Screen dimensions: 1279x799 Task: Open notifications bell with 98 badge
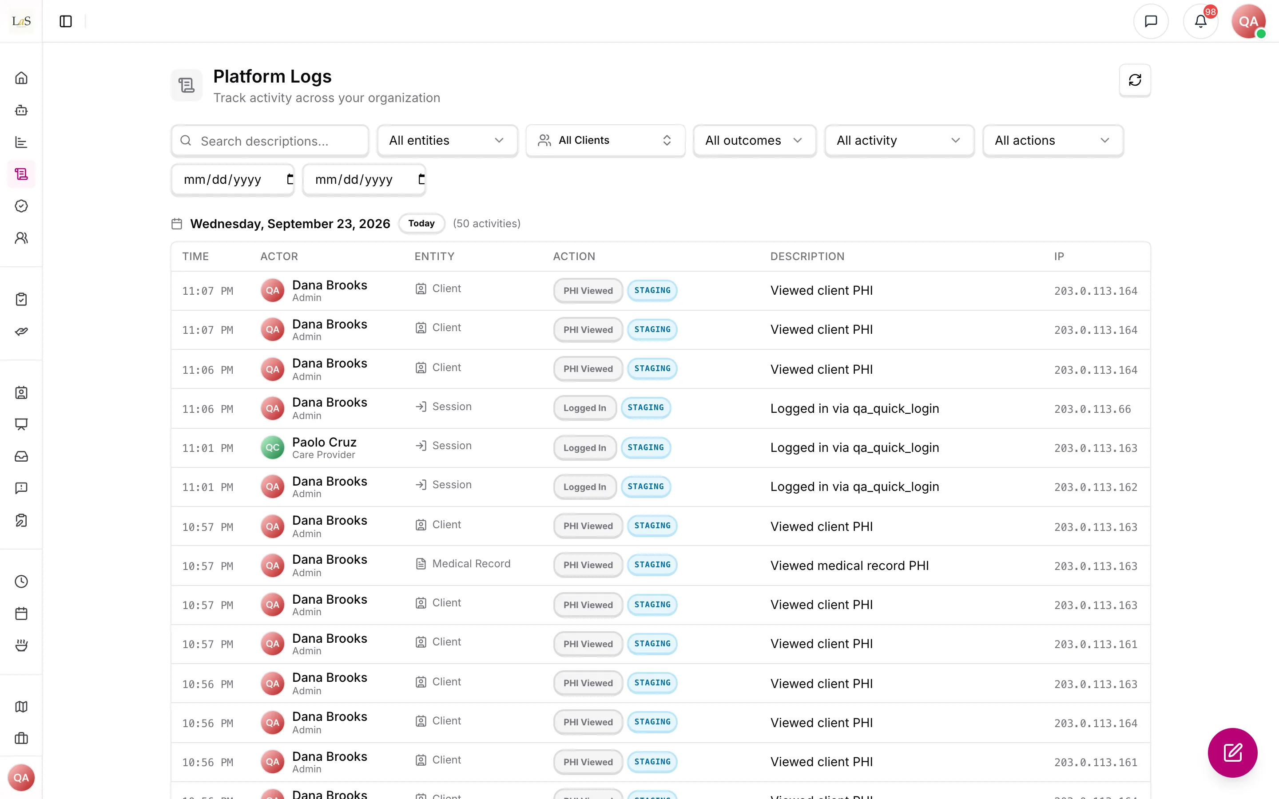[x=1201, y=21]
